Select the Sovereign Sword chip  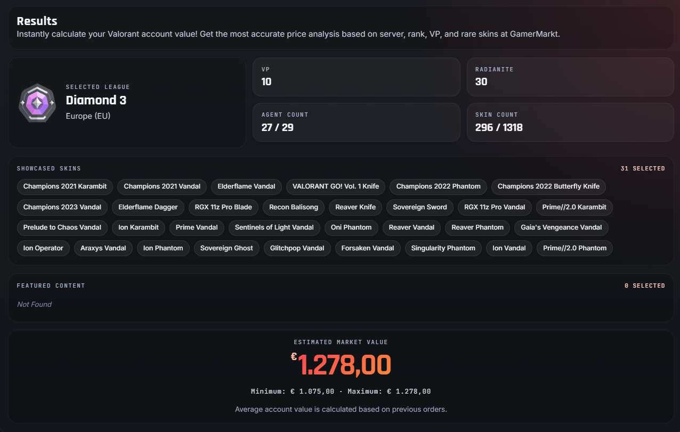[x=420, y=207]
